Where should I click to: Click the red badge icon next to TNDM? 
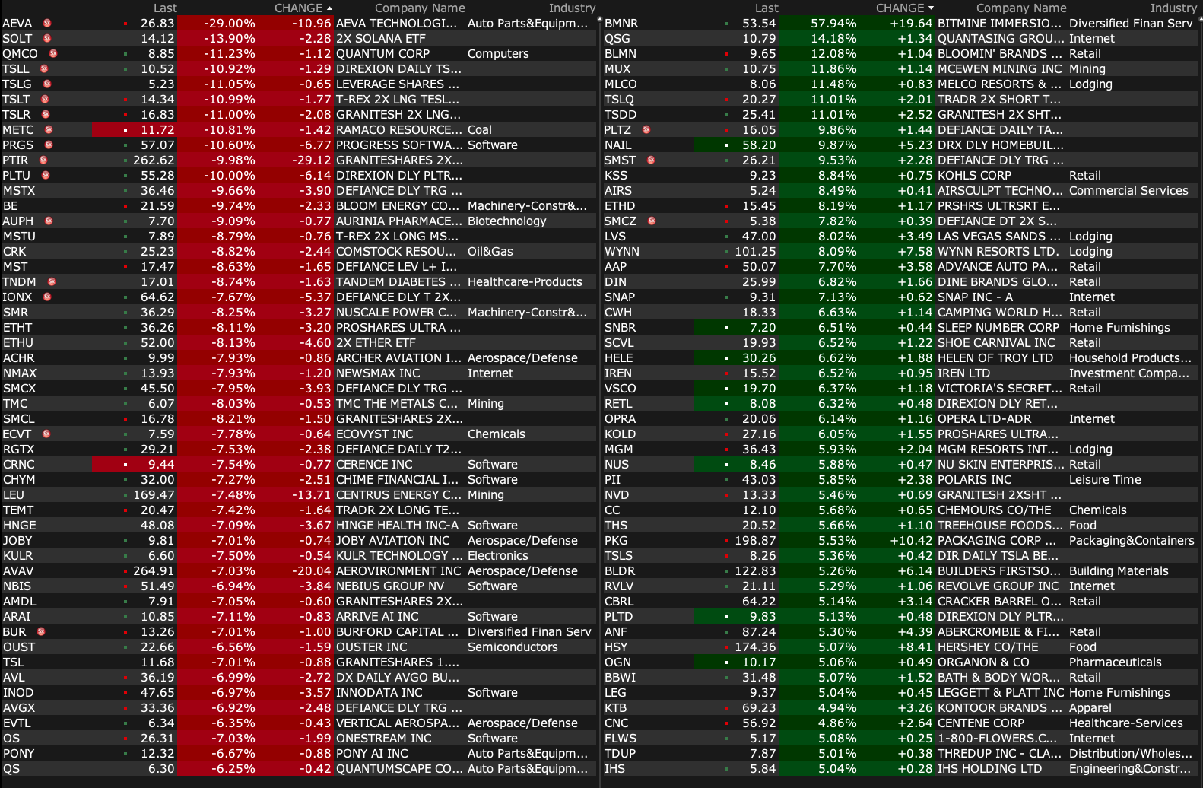(52, 282)
